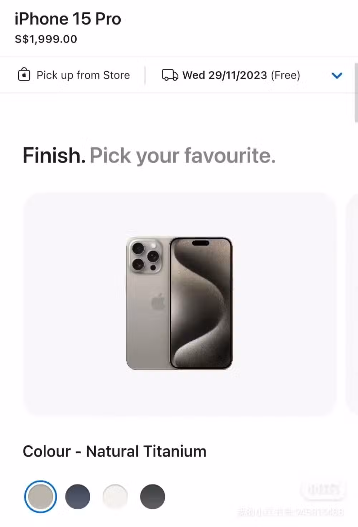Click the Pick up from Store link
Image resolution: width=358 pixels, height=527 pixels.
coord(83,75)
